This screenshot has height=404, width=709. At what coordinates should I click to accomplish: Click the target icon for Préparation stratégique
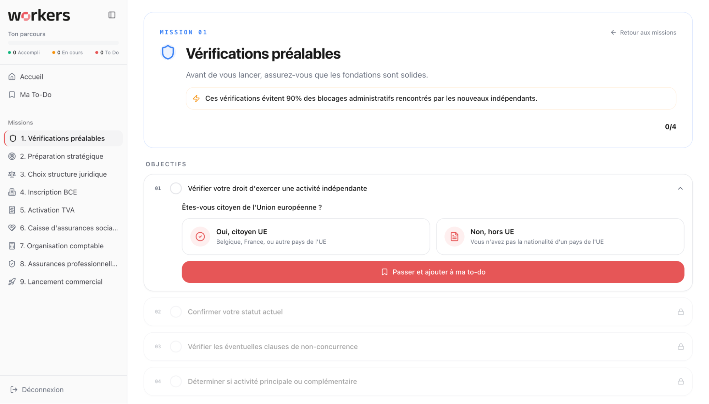pyautogui.click(x=12, y=156)
